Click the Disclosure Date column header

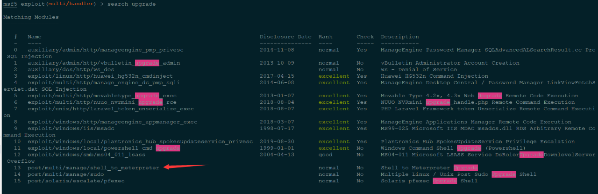tap(285, 37)
